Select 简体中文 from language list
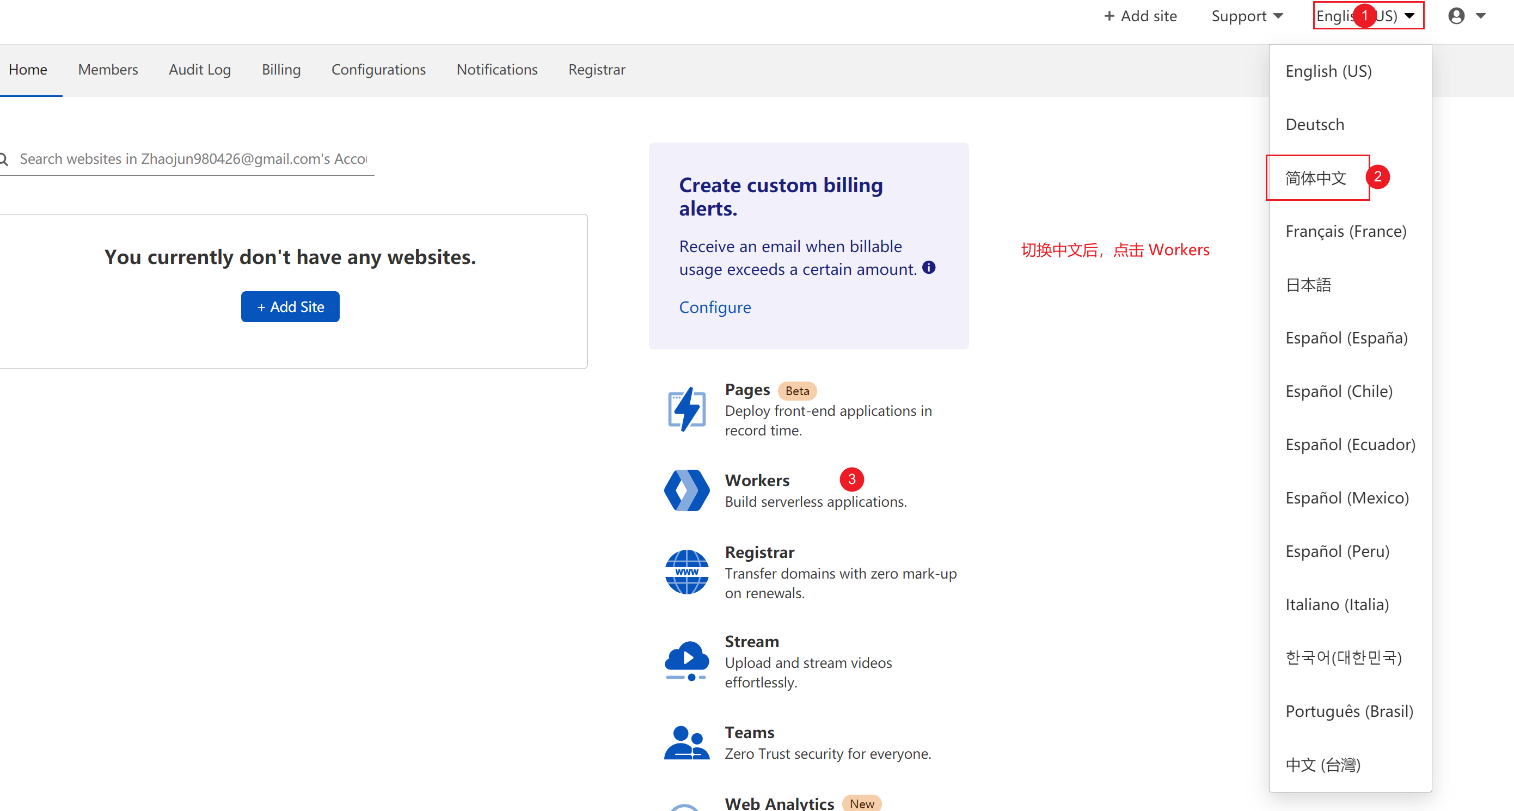 tap(1315, 177)
